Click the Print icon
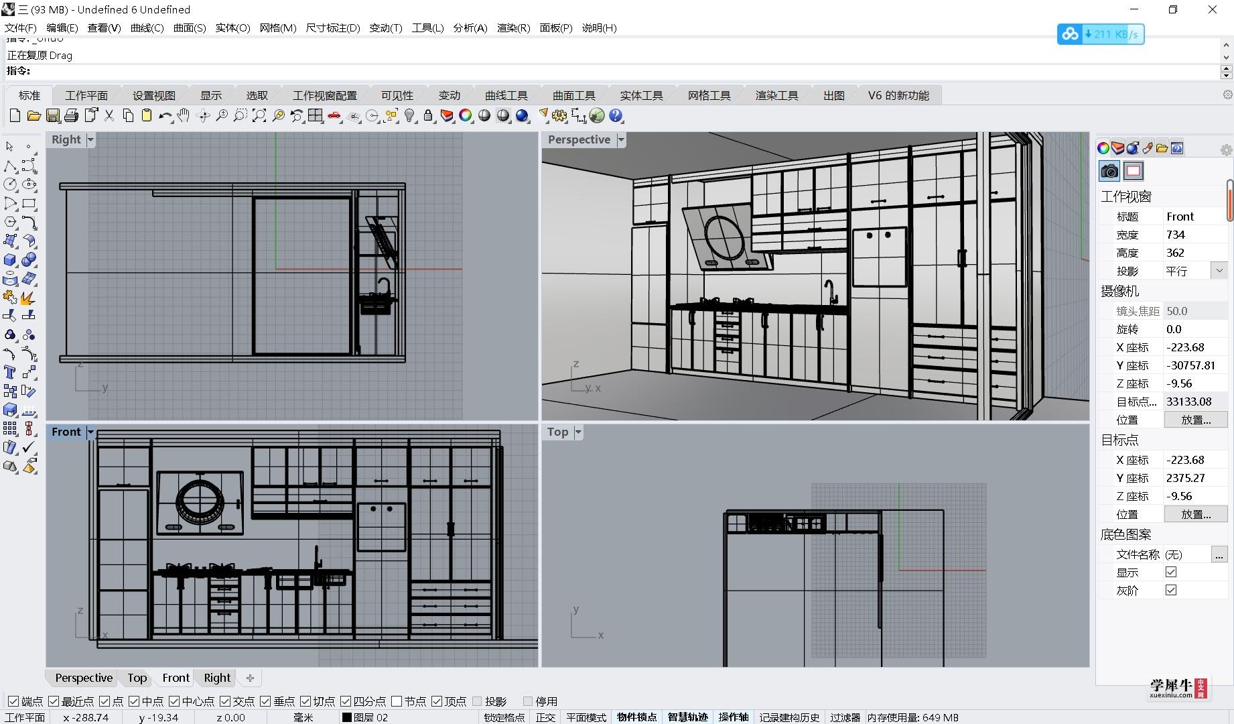The height and width of the screenshot is (724, 1234). (71, 116)
